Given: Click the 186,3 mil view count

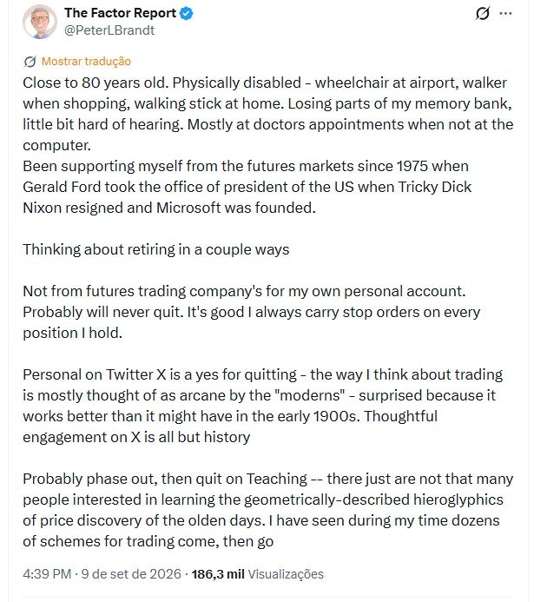Looking at the screenshot, I should click(218, 574).
